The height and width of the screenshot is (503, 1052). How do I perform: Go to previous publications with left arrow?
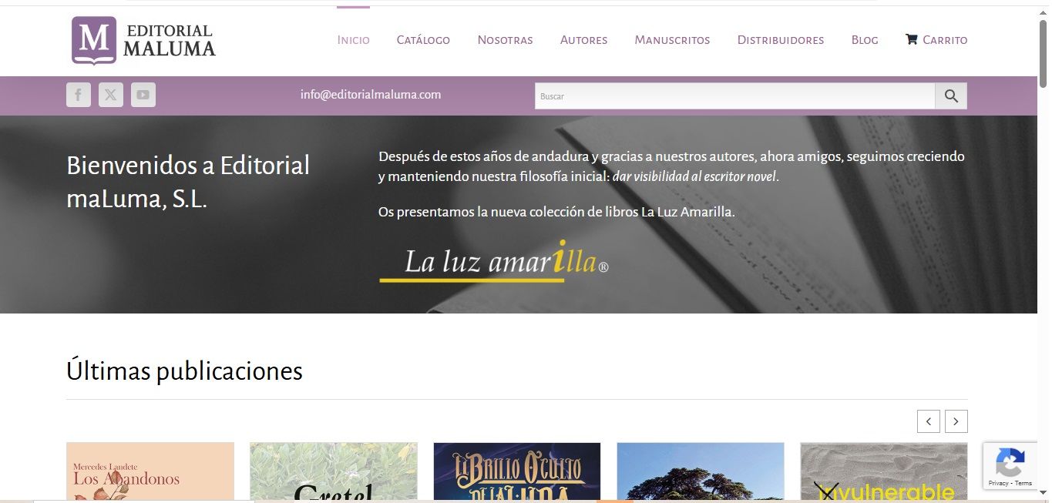tap(928, 421)
